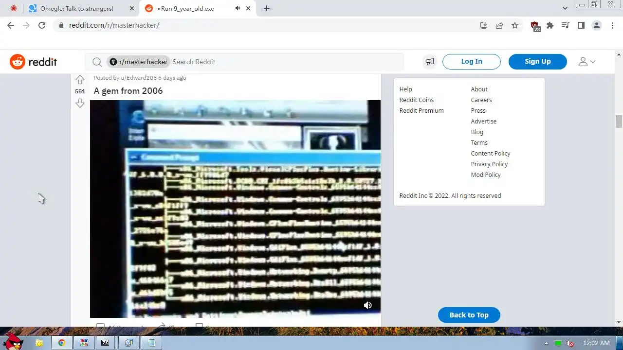
Task: Open the Reddit Coins link
Action: coord(417,100)
